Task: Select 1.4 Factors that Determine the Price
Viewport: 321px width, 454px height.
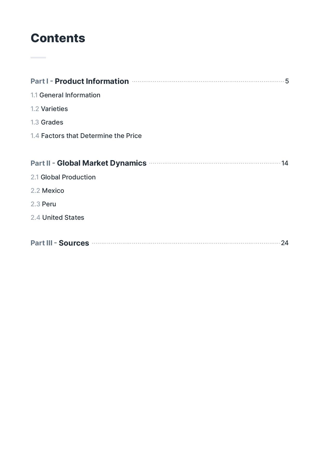Action: [x=86, y=136]
